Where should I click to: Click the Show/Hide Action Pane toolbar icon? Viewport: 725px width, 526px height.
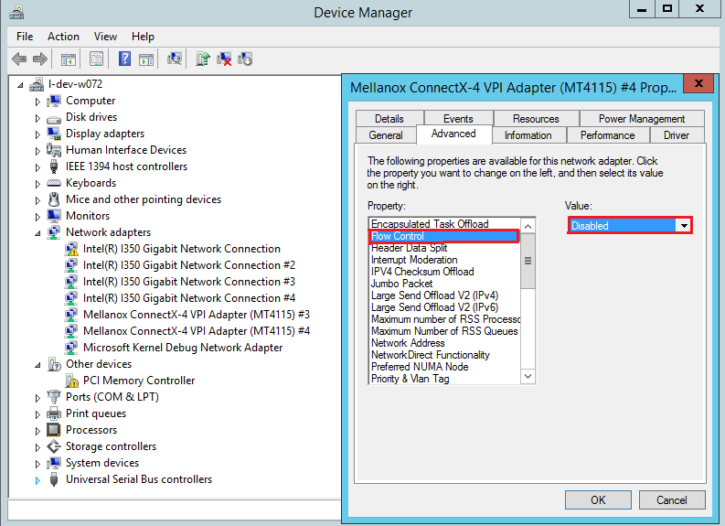[x=146, y=59]
